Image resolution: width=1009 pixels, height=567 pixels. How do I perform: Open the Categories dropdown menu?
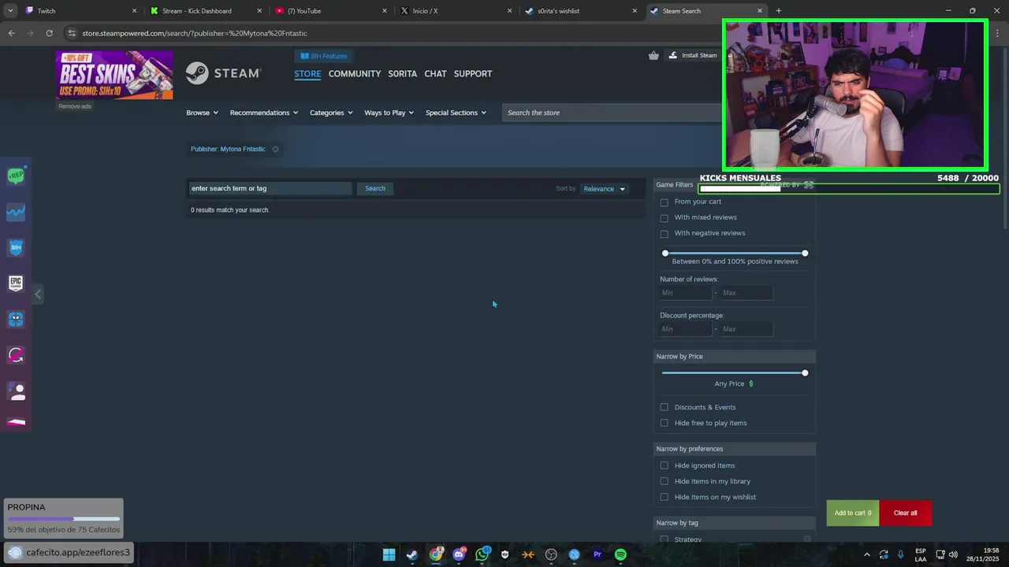[x=331, y=113]
